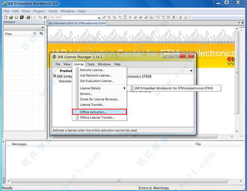This screenshot has height=191, width=247.
Task: Open File menu in IAR Workbench
Action: pyautogui.click(x=6, y=11)
